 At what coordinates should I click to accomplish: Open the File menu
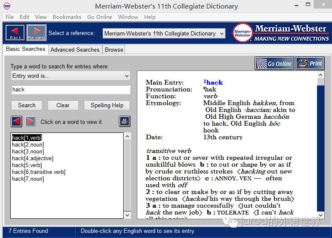(9, 17)
